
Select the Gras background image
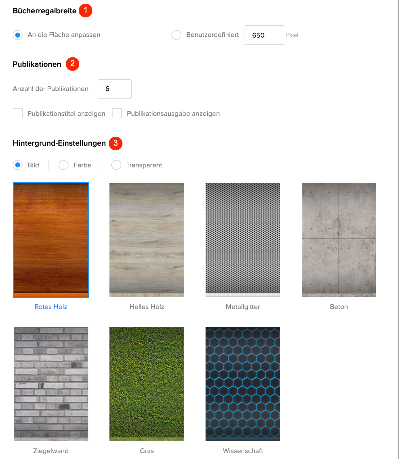[147, 384]
